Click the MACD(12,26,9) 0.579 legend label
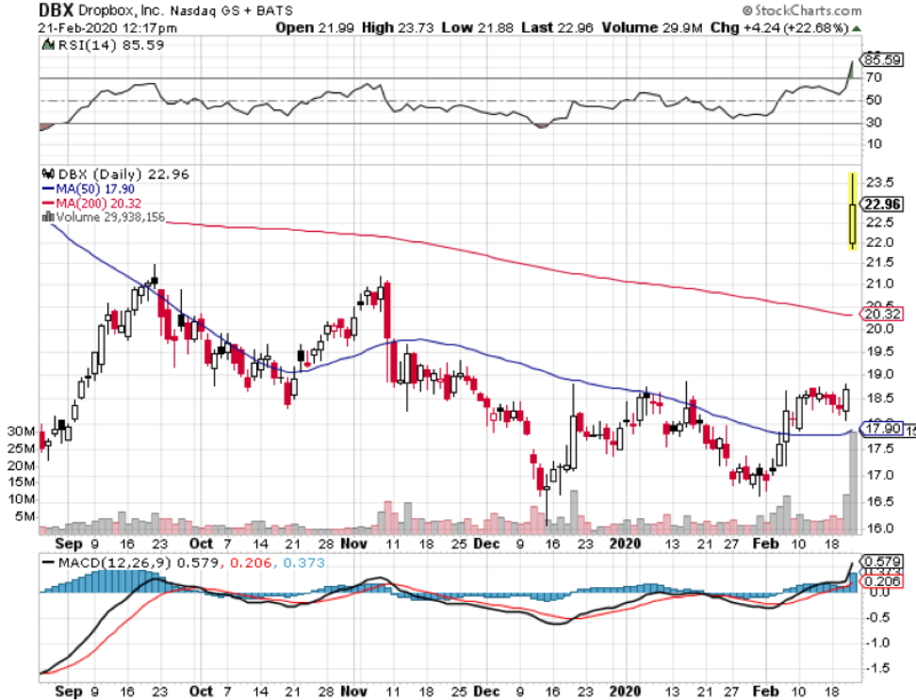916x700 pixels. 139,562
